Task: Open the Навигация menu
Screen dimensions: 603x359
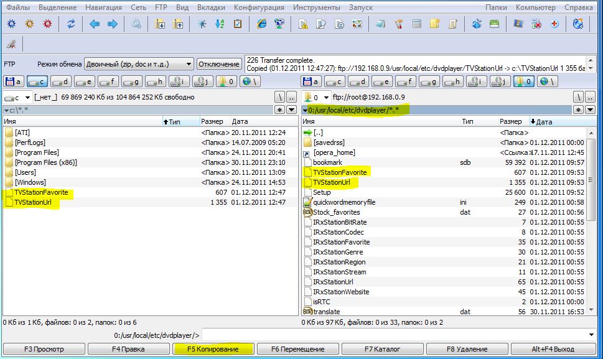Action: 103,7
